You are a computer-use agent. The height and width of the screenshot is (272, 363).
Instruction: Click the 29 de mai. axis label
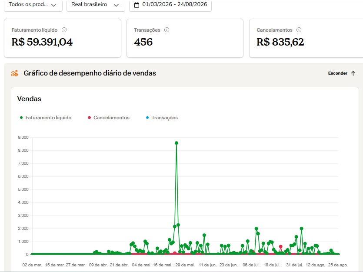click(185, 265)
